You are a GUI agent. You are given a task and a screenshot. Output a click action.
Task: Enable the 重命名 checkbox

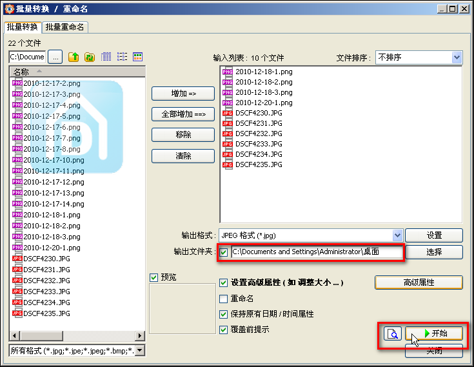coord(223,299)
